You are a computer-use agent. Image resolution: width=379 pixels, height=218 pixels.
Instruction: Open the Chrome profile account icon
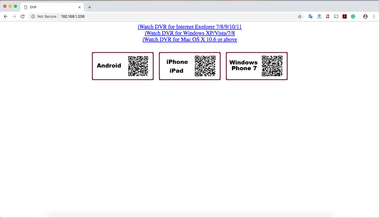coord(365,16)
